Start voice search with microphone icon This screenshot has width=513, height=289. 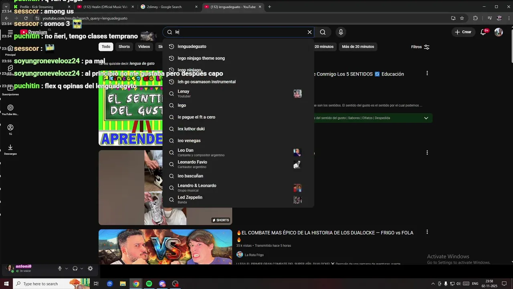pyautogui.click(x=341, y=32)
